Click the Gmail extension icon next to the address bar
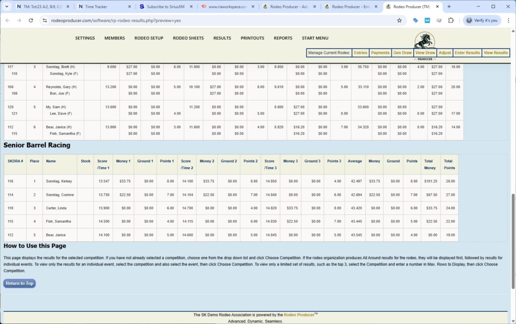The height and width of the screenshot is (324, 516). pyautogui.click(x=426, y=20)
